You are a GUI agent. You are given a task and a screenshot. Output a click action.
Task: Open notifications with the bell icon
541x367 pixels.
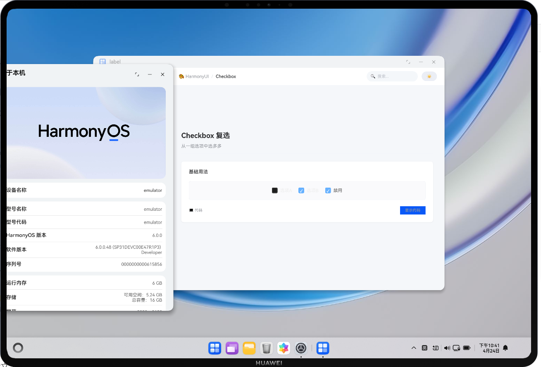click(x=505, y=348)
